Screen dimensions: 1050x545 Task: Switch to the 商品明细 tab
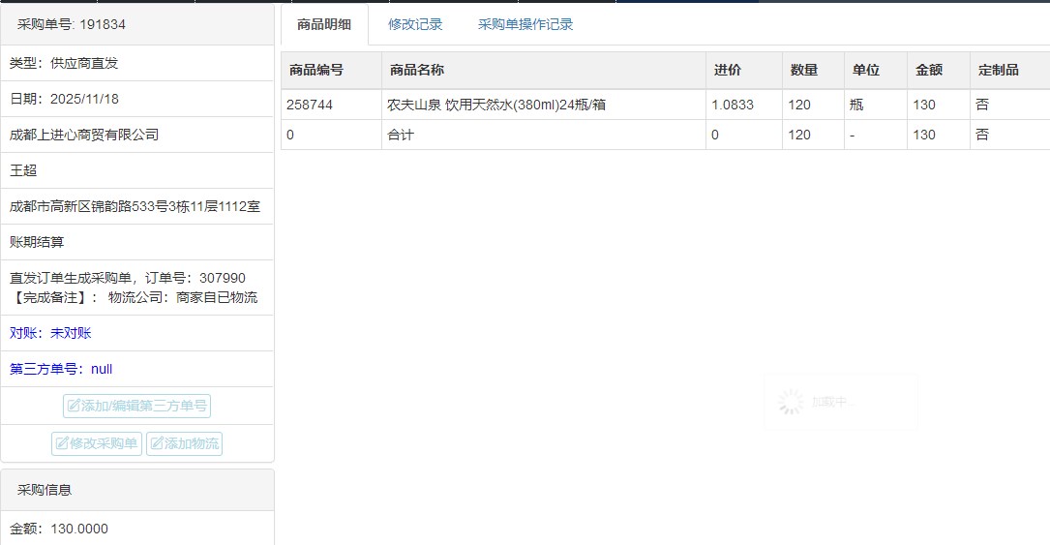[324, 25]
